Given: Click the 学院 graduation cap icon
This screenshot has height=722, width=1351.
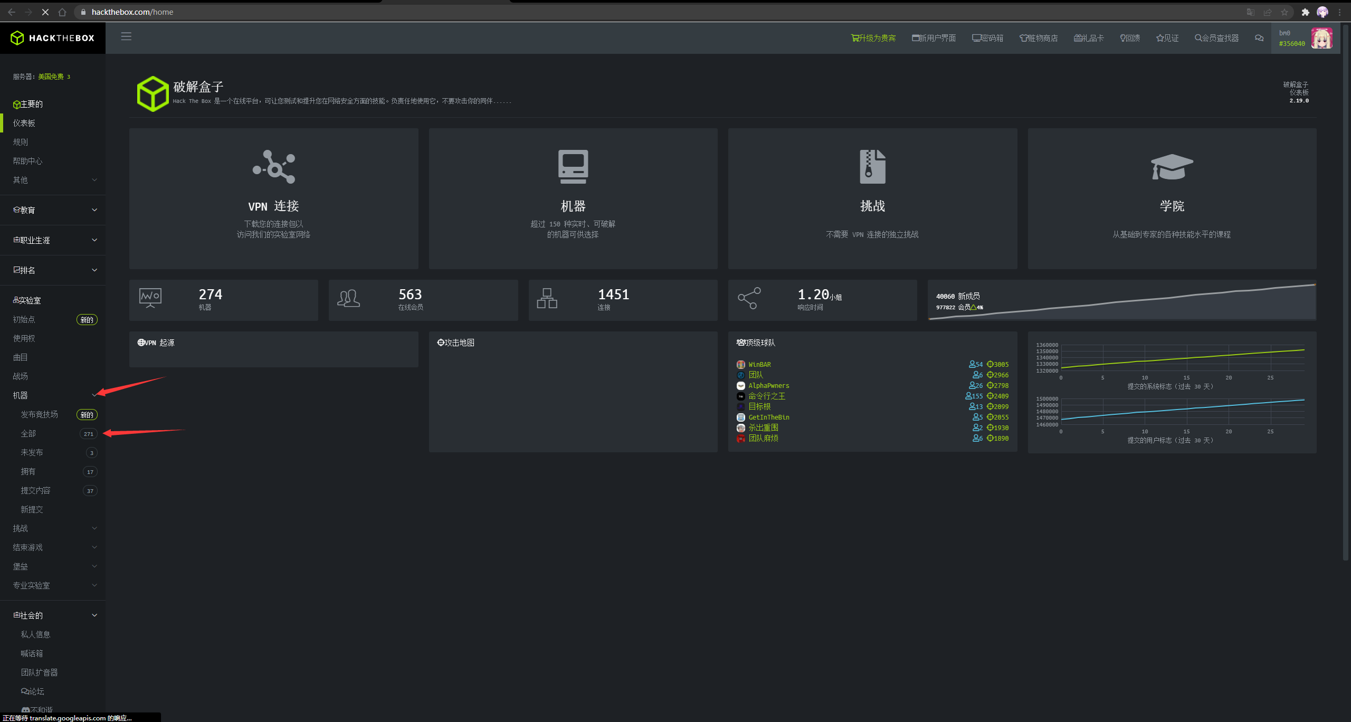Looking at the screenshot, I should click(x=1172, y=167).
